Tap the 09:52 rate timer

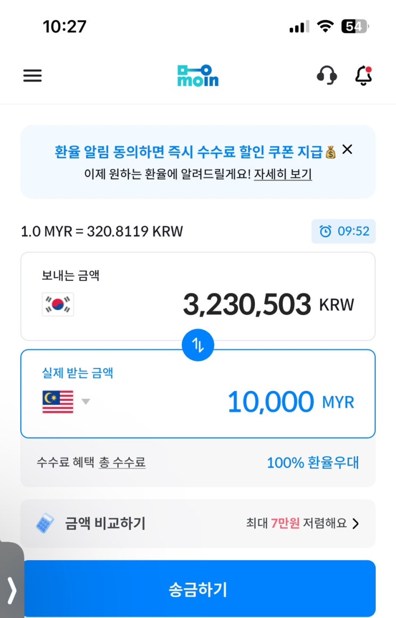pos(344,231)
